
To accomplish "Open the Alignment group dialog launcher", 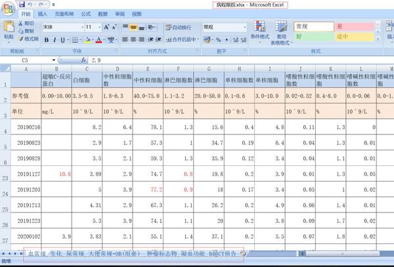I will [198, 51].
